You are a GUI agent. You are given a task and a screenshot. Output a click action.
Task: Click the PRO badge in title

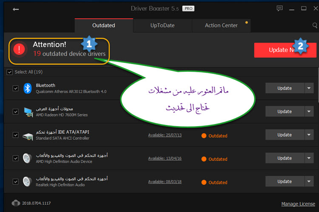[x=188, y=8]
